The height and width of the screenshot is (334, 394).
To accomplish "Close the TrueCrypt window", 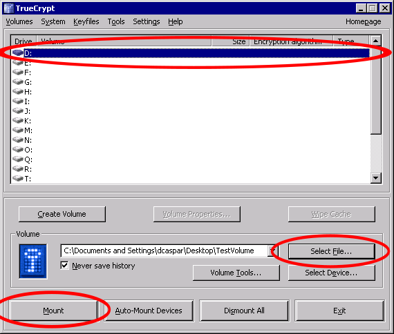I will pos(385,8).
